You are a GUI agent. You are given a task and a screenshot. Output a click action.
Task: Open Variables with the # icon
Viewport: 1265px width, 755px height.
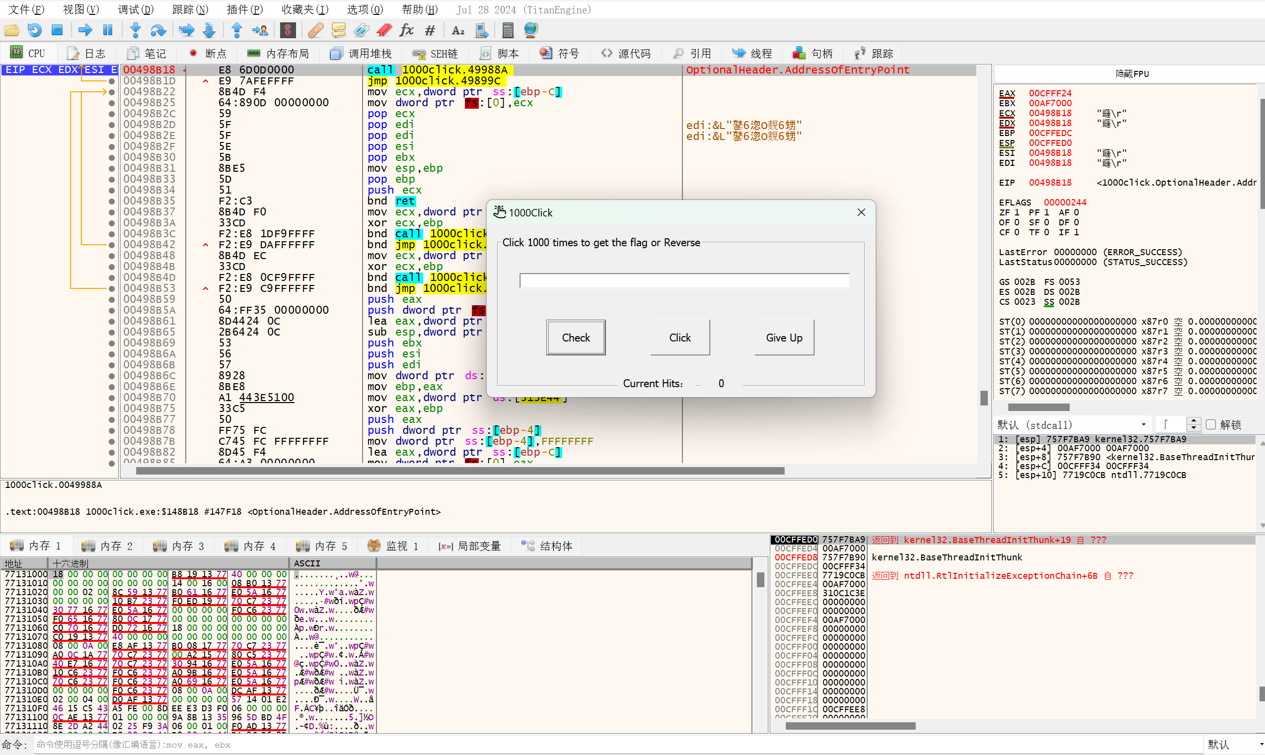(430, 30)
